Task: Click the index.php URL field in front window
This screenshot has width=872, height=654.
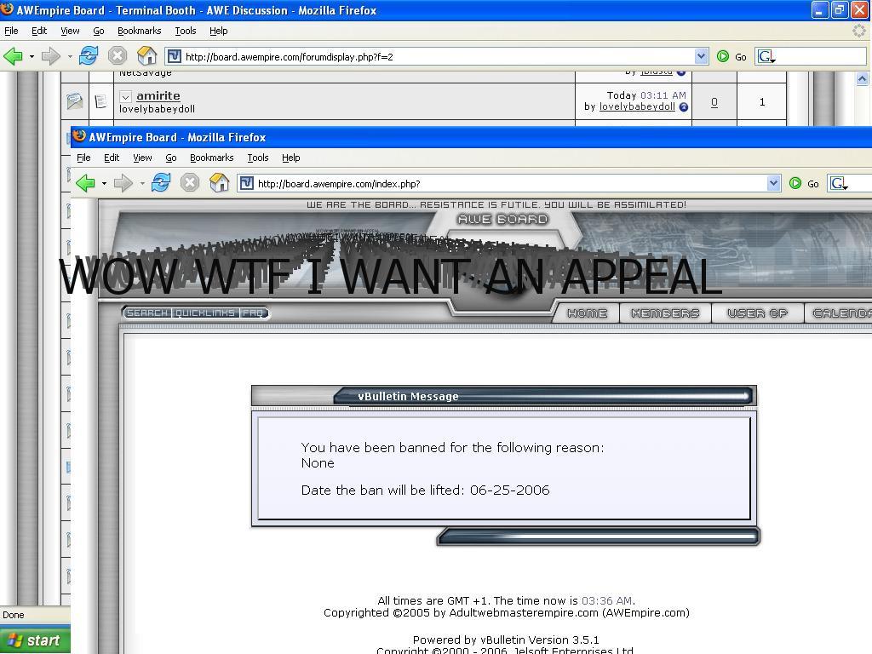Action: (x=511, y=183)
